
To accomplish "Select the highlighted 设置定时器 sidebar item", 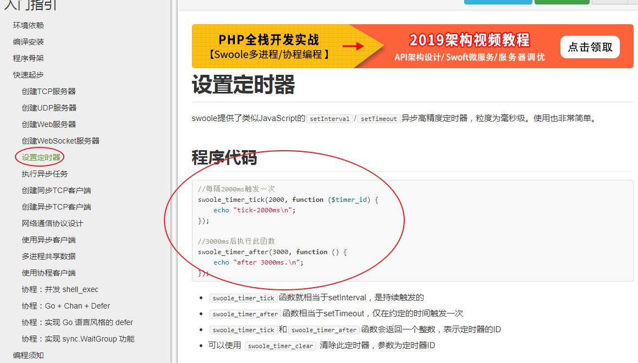I will pos(41,157).
